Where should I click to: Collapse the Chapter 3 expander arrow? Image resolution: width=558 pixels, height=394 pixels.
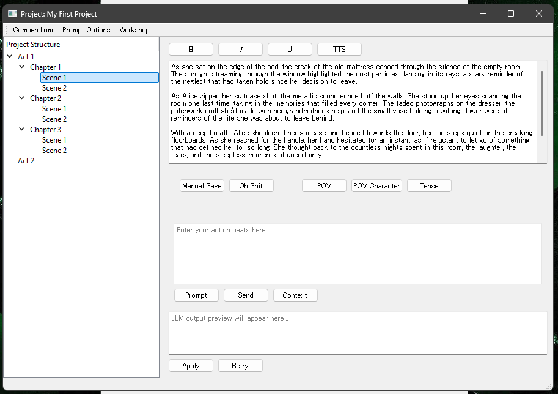pos(22,130)
